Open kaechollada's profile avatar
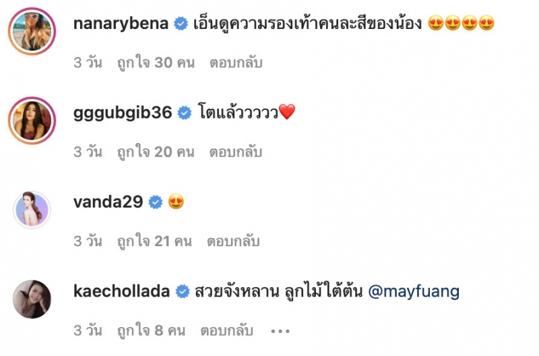Image resolution: width=539 pixels, height=356 pixels. (32, 299)
